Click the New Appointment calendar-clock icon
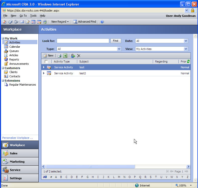 coord(33,22)
